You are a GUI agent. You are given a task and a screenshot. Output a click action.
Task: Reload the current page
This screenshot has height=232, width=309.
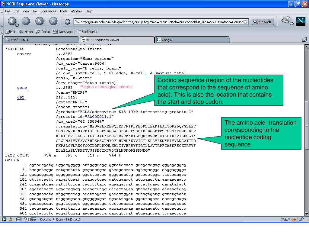pos(40,21)
